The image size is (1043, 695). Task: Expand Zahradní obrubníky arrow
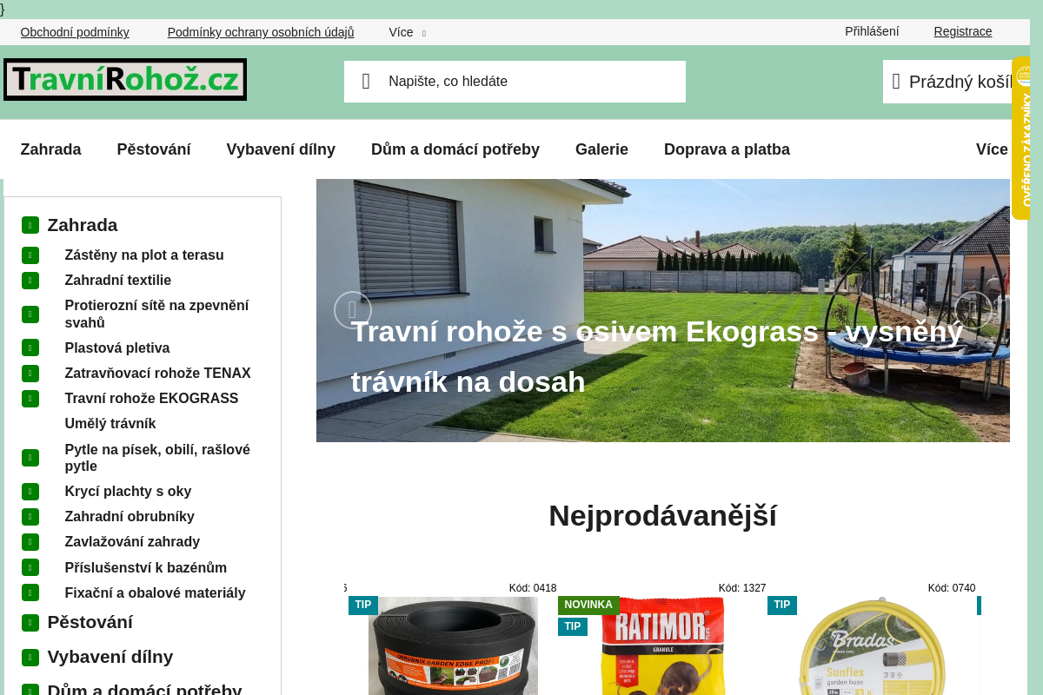tap(30, 517)
